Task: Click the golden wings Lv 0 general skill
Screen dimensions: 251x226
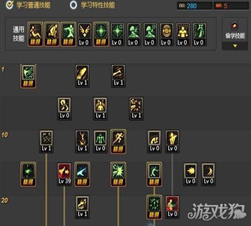Action: point(85,35)
